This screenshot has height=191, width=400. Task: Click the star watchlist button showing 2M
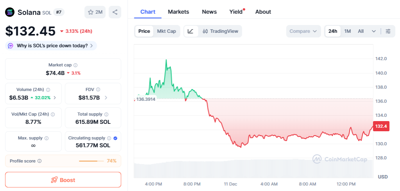pos(95,12)
